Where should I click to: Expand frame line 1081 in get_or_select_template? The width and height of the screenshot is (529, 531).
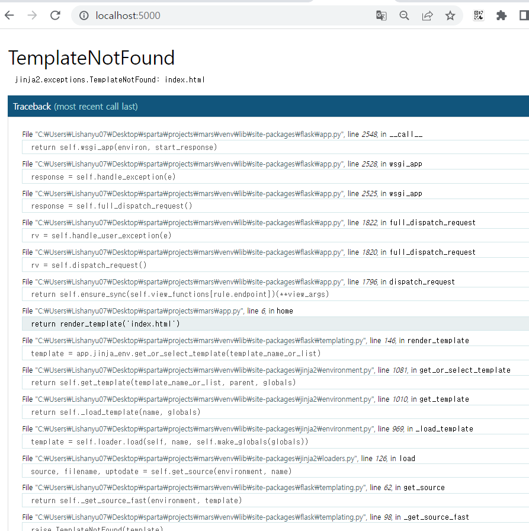pos(267,370)
